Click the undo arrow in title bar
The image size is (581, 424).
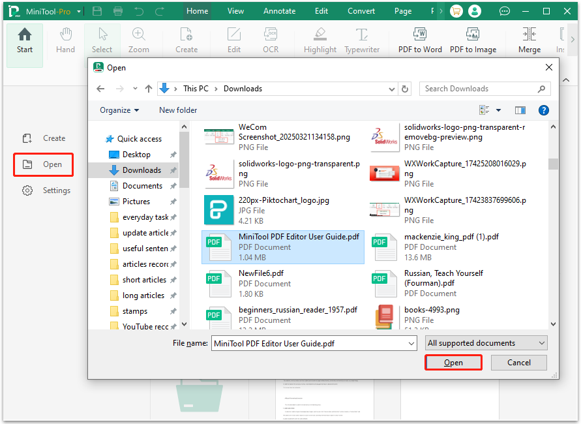click(139, 12)
